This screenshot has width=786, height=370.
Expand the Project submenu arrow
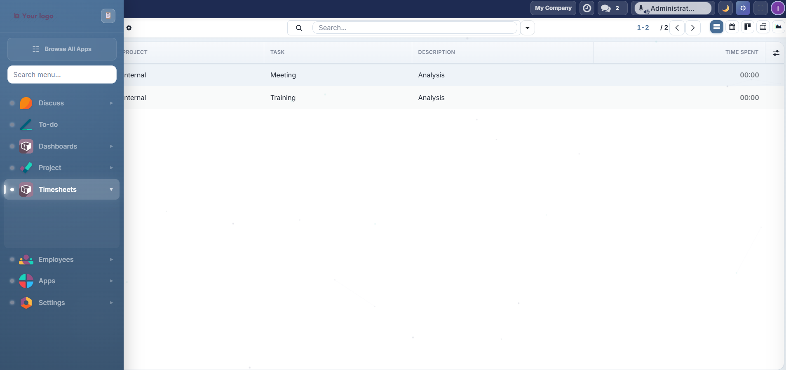[x=111, y=168]
